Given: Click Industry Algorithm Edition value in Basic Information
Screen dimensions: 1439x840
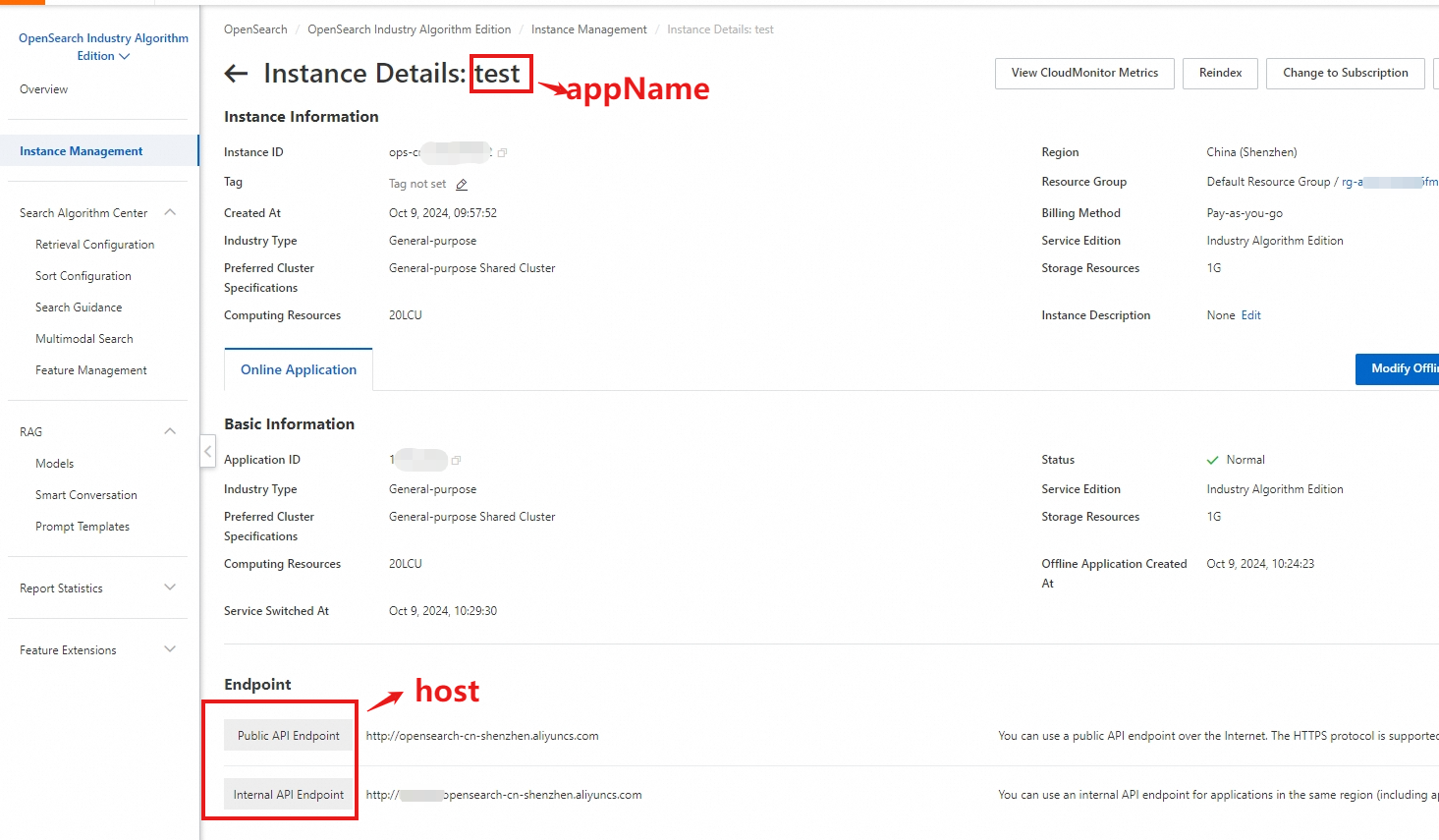Looking at the screenshot, I should click(x=1275, y=489).
